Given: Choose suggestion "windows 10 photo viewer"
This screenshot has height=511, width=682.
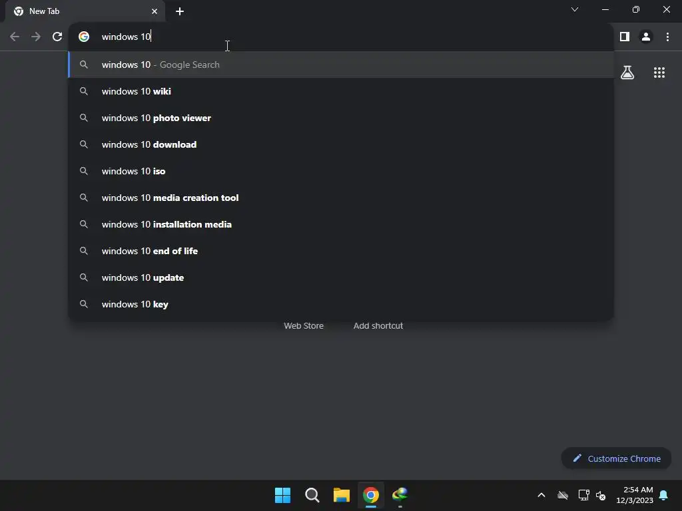Looking at the screenshot, I should coord(342,118).
